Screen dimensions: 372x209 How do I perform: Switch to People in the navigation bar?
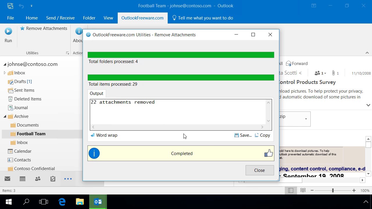[x=38, y=179]
